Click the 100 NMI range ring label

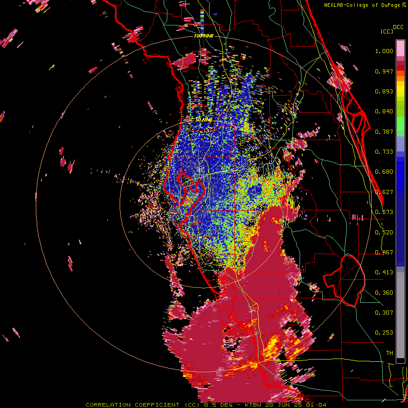204,36
